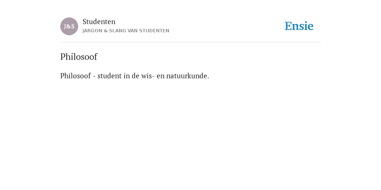Click the ampersand in the J&S avatar
The image size is (381, 190).
[69, 27]
